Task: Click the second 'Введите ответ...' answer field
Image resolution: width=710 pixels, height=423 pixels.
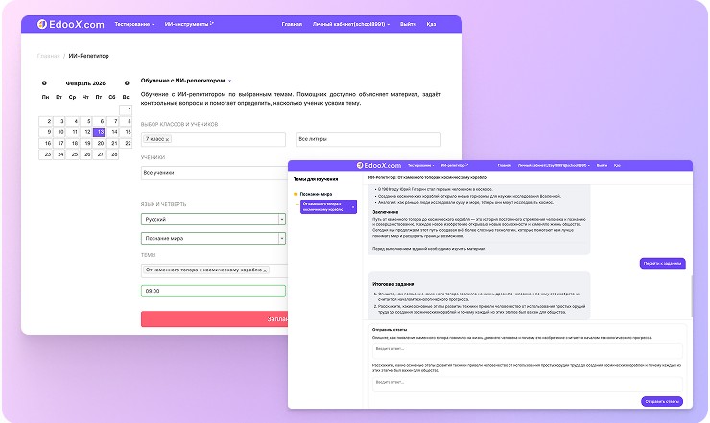Action: [527, 384]
